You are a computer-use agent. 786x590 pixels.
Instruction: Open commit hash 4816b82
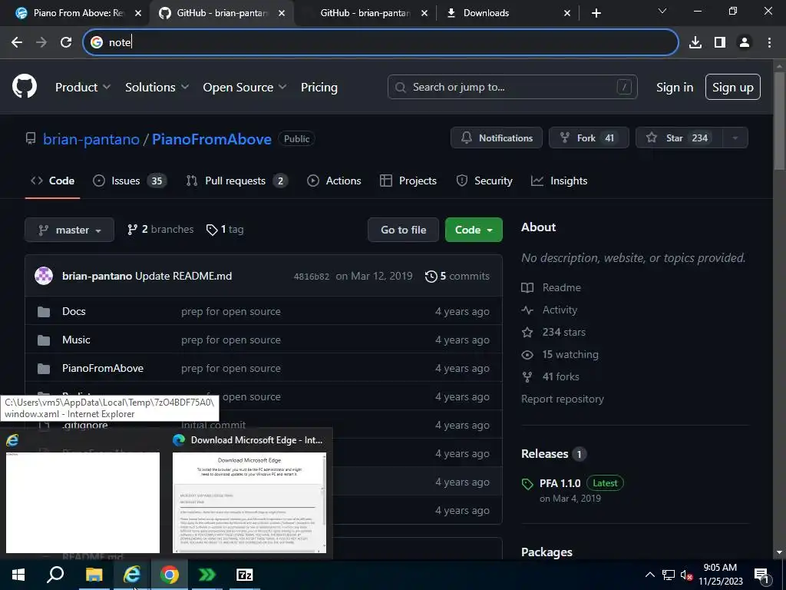312,277
